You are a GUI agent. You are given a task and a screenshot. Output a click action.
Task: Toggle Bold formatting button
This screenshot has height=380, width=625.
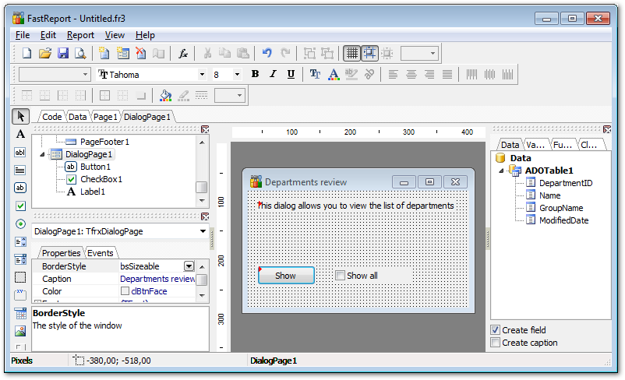[255, 74]
